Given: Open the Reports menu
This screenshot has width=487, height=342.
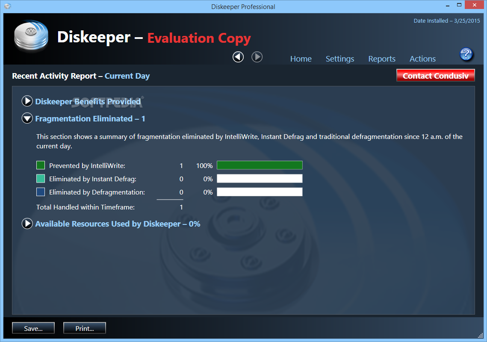Looking at the screenshot, I should 382,59.
